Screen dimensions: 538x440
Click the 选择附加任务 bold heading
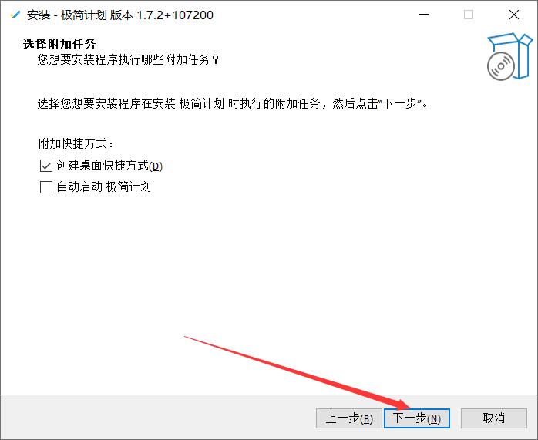coord(59,44)
